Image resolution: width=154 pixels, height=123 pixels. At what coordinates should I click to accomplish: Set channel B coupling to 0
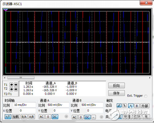click(x=81, y=117)
